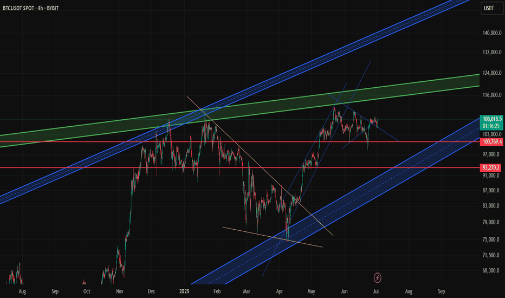This screenshot has height=298, width=505.
Task: Click the 100,769.4 red price label
Action: 491,142
